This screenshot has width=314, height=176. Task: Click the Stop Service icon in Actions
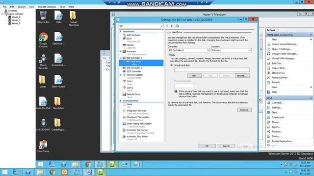tap(268, 73)
